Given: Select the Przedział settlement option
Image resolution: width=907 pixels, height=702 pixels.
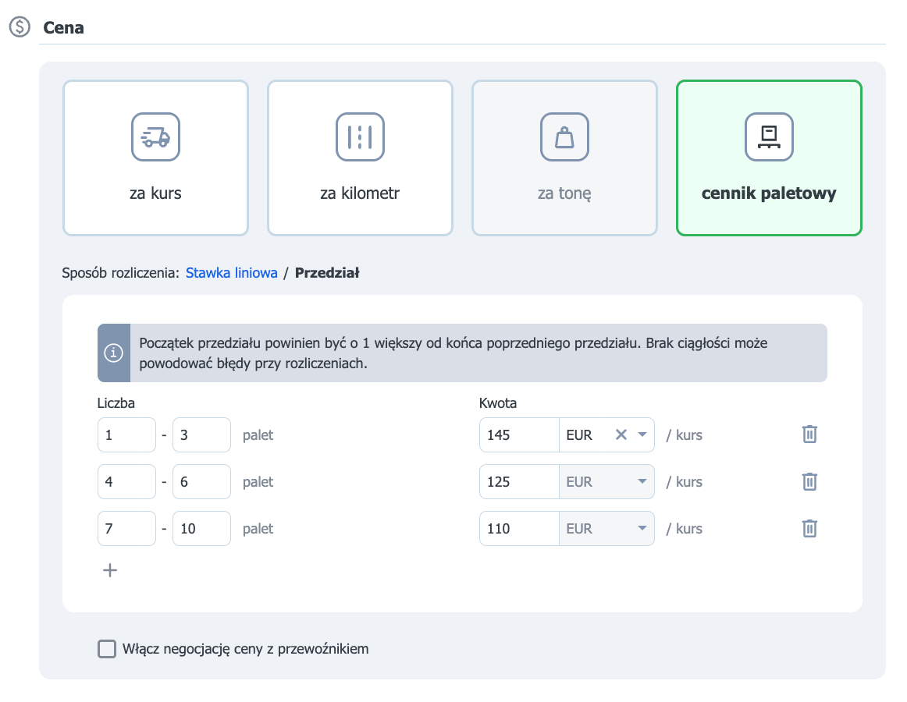Looking at the screenshot, I should [x=327, y=273].
